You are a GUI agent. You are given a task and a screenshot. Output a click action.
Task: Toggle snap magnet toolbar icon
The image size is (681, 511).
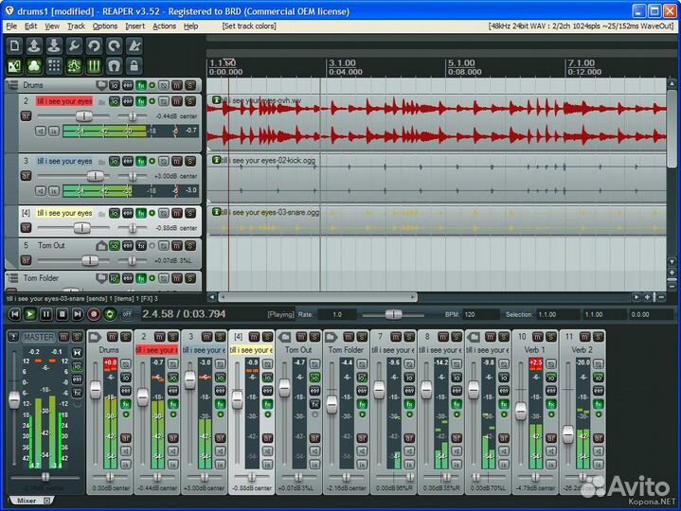[x=114, y=66]
